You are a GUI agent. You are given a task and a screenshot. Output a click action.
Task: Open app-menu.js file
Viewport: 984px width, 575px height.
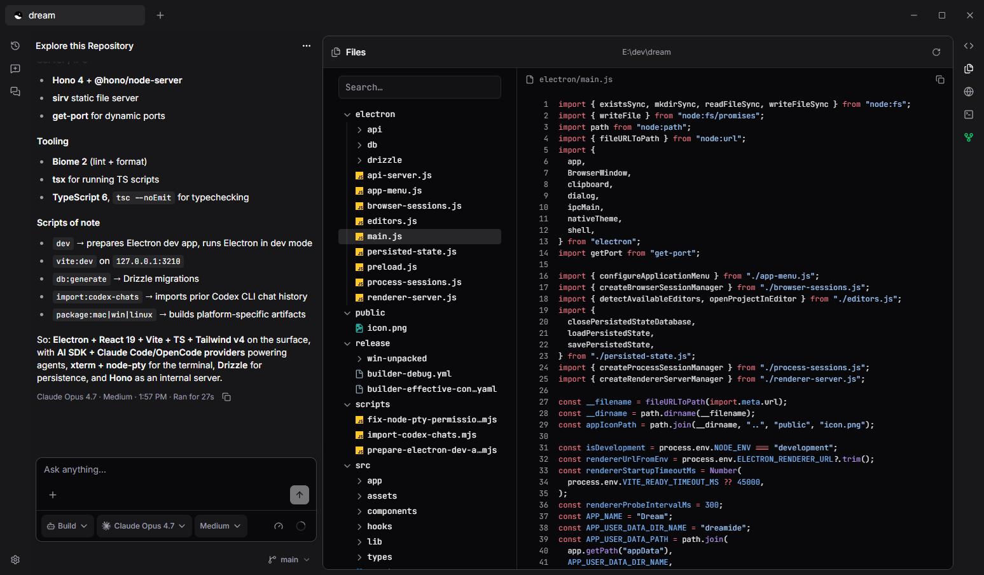point(420,191)
